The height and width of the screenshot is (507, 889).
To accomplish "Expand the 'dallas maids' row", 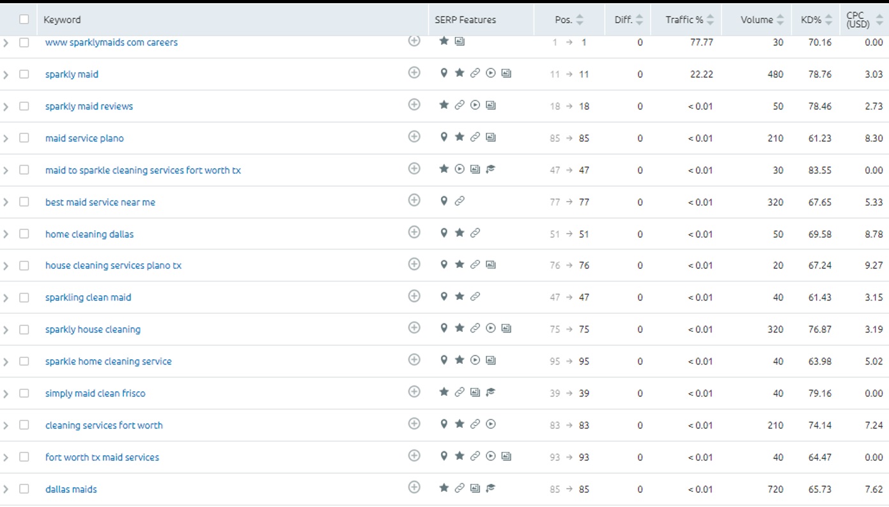I will click(6, 490).
